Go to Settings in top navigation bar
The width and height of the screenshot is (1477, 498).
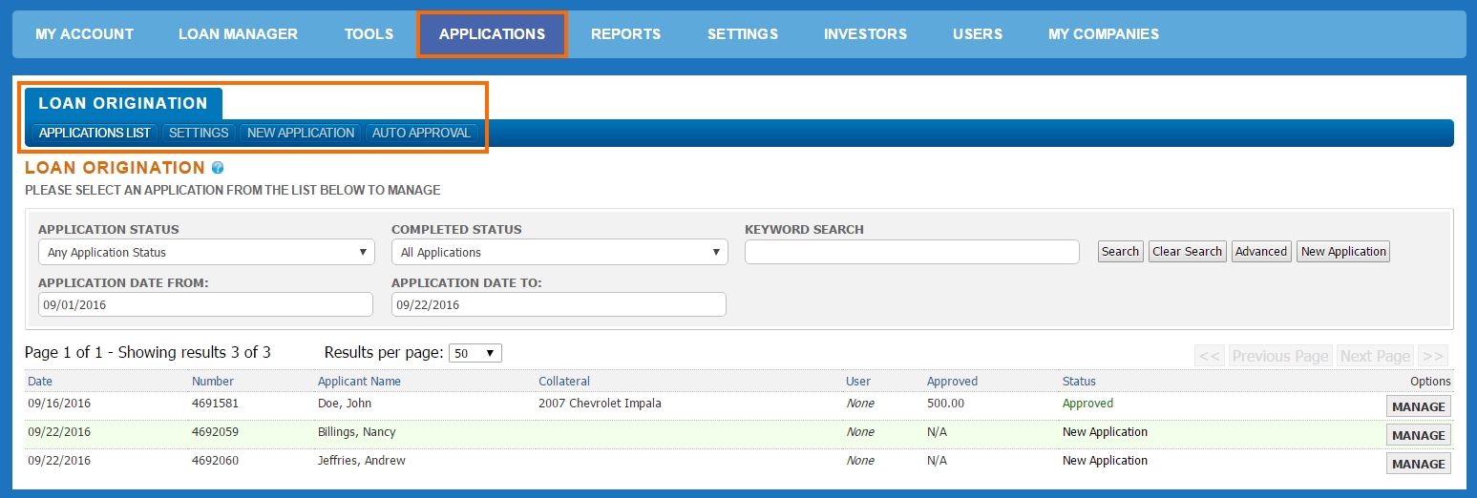tap(743, 34)
